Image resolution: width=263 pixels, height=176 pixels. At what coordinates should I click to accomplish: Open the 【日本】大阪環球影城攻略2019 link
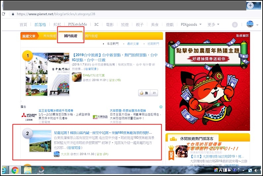tap(217, 157)
